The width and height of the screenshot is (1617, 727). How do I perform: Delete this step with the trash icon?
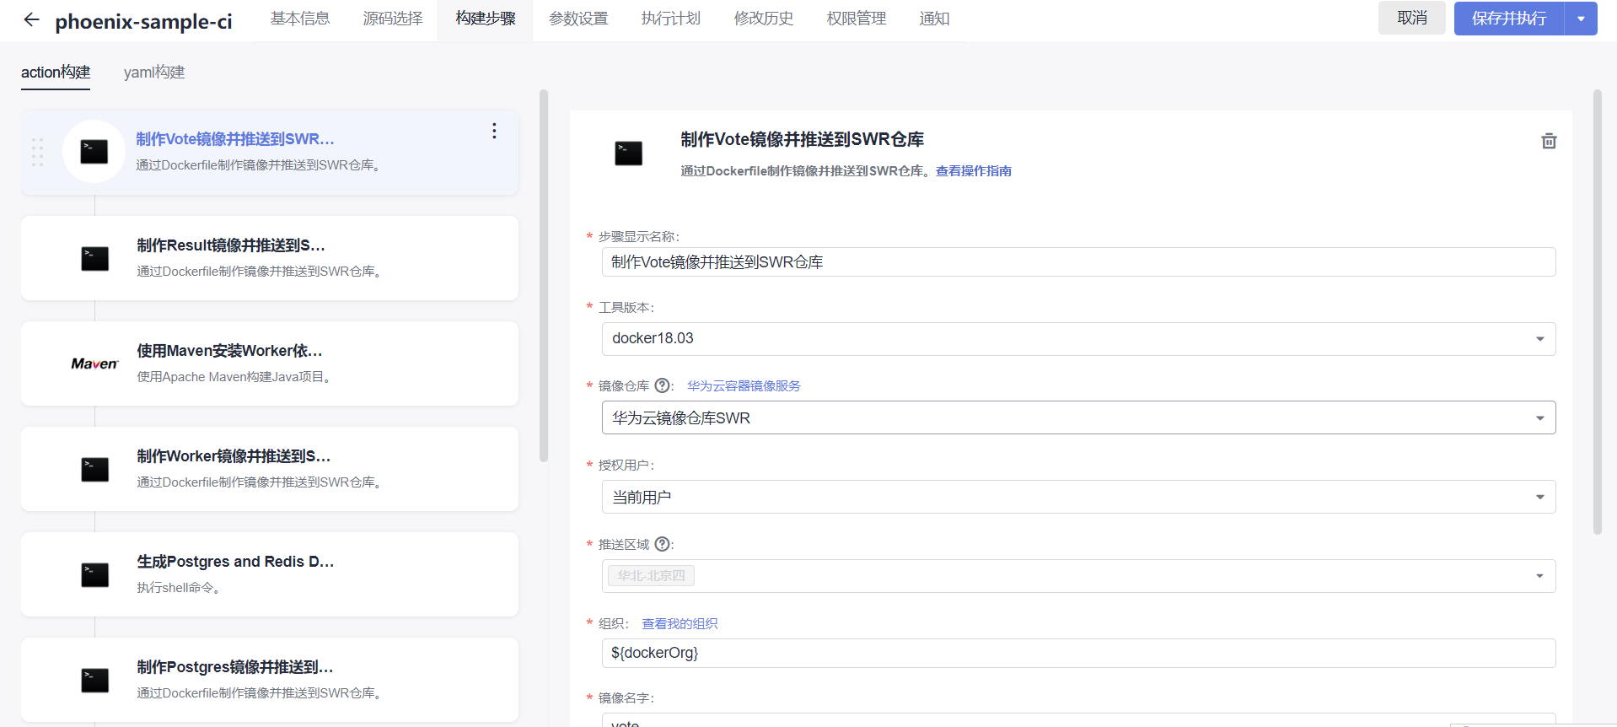1549,141
